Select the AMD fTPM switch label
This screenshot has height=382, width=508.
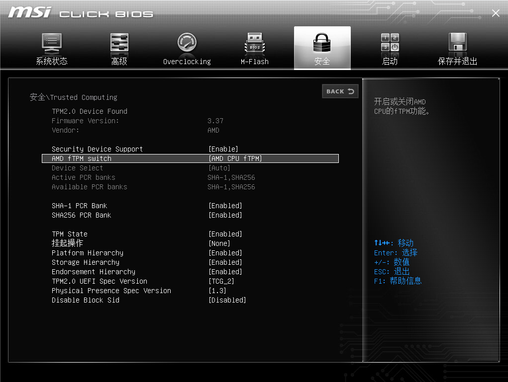(x=81, y=158)
